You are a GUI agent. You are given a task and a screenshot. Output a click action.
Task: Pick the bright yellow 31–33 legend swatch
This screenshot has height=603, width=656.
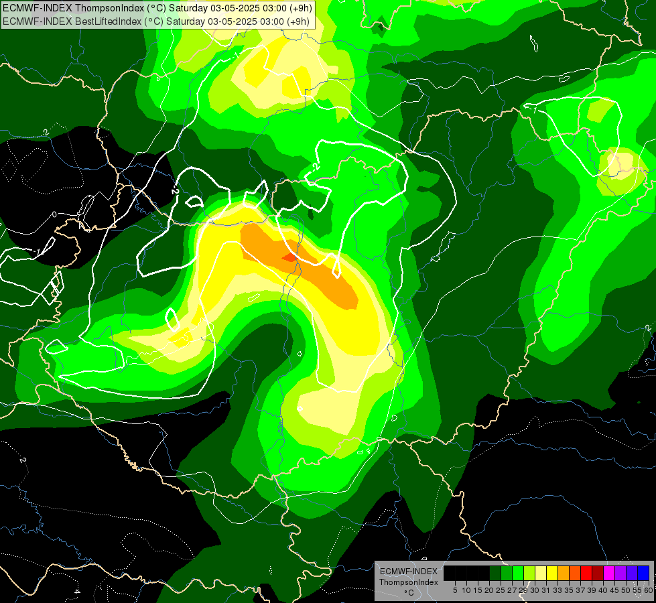[x=552, y=574]
